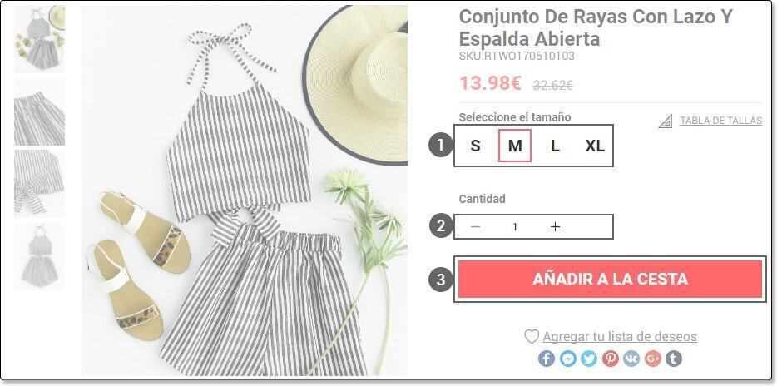Share the product on Twitter
Screen dimensions: 782x386
pos(589,359)
